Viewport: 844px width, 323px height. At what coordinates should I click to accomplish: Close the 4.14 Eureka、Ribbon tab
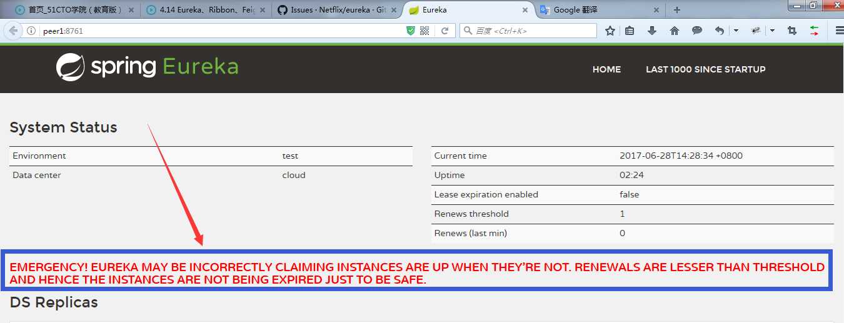[x=263, y=10]
